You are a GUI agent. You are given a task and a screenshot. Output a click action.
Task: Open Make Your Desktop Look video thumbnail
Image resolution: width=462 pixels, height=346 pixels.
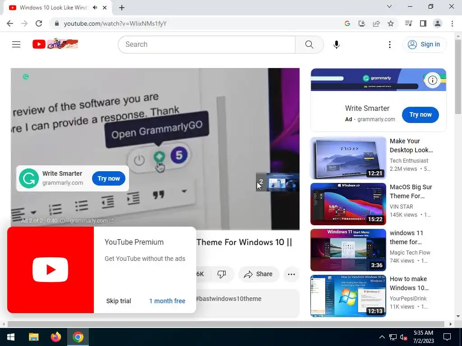click(x=348, y=158)
